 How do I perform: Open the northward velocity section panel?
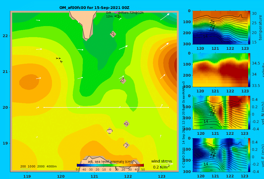point(220,112)
